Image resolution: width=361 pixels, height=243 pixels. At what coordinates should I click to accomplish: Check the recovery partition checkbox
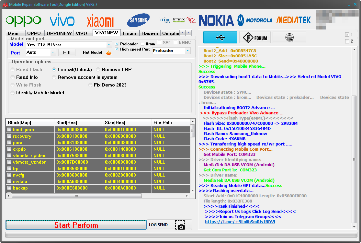click(x=9, y=136)
